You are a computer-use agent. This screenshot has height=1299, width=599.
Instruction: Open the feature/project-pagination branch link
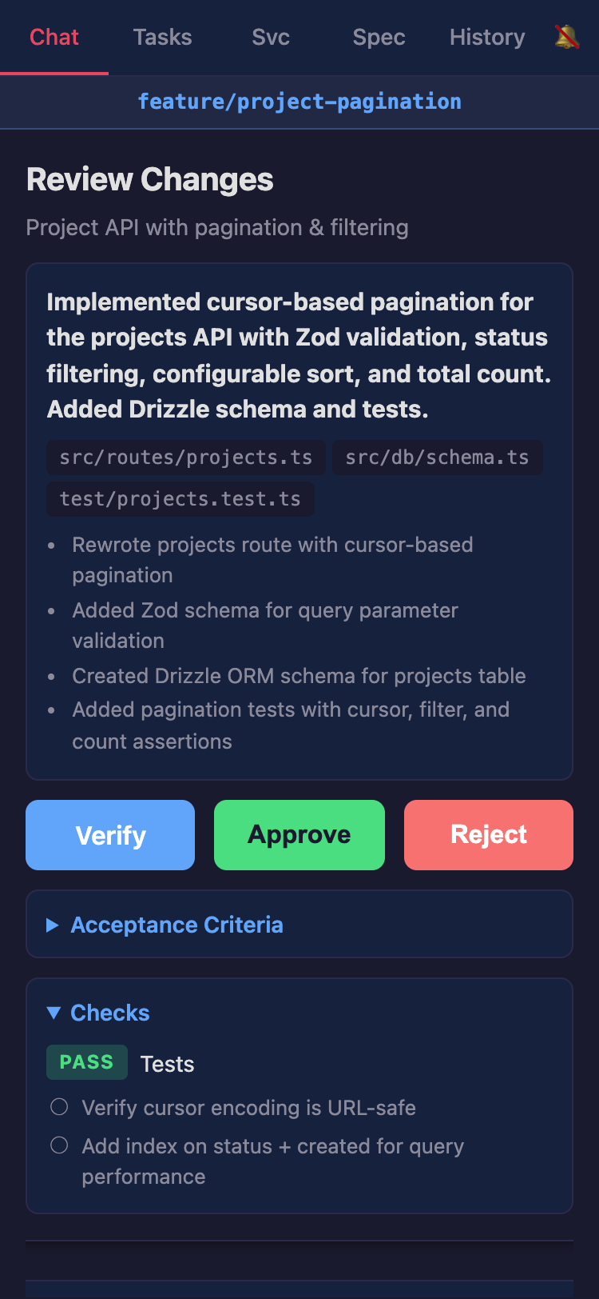299,102
